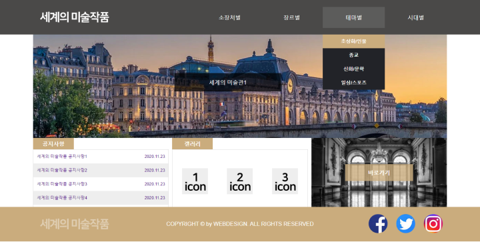
Task: Choose 종교 from the submenu
Action: [x=353, y=55]
